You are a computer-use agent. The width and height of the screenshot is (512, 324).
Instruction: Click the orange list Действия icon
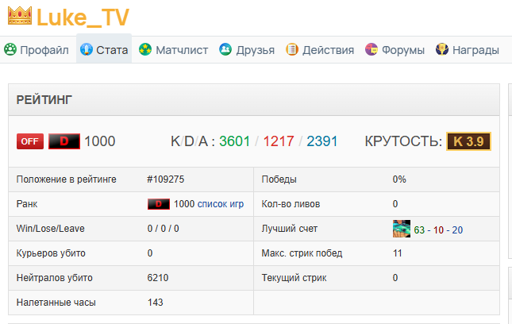click(292, 50)
